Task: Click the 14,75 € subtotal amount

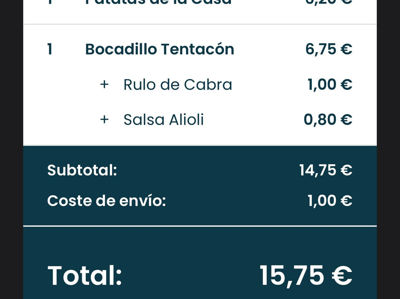Action: [326, 170]
